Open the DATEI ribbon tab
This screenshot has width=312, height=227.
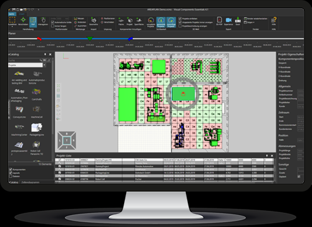[12, 14]
